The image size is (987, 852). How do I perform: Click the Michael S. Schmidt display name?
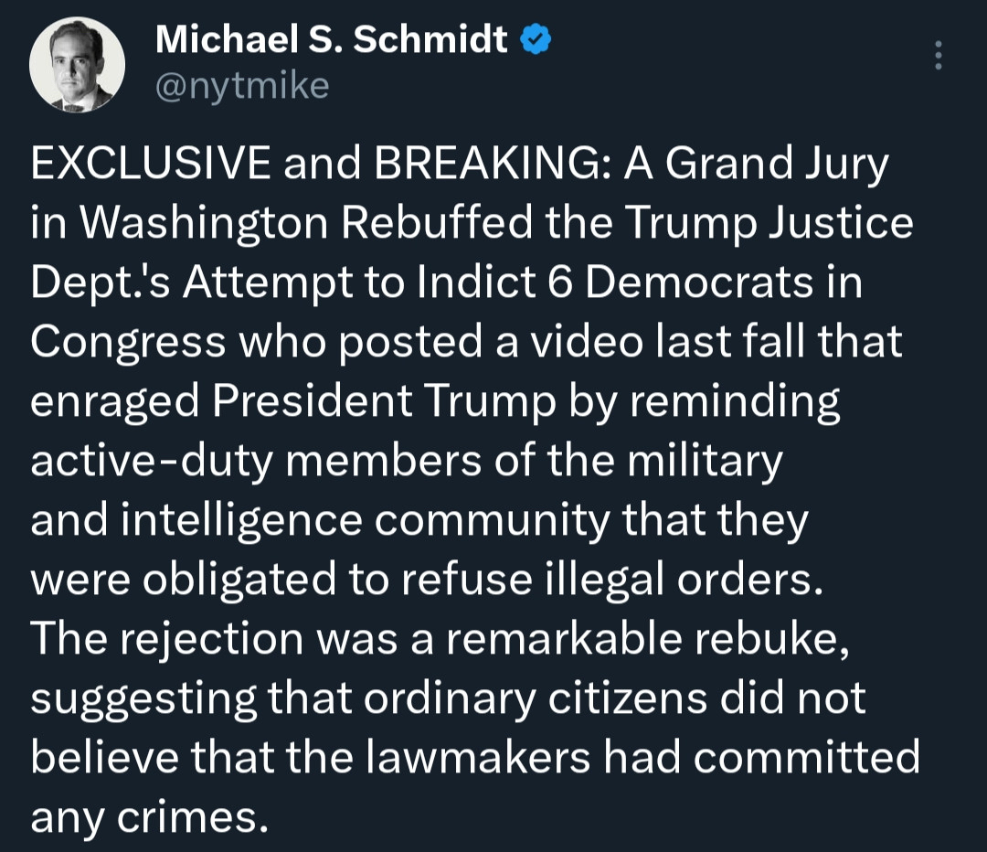pyautogui.click(x=331, y=39)
